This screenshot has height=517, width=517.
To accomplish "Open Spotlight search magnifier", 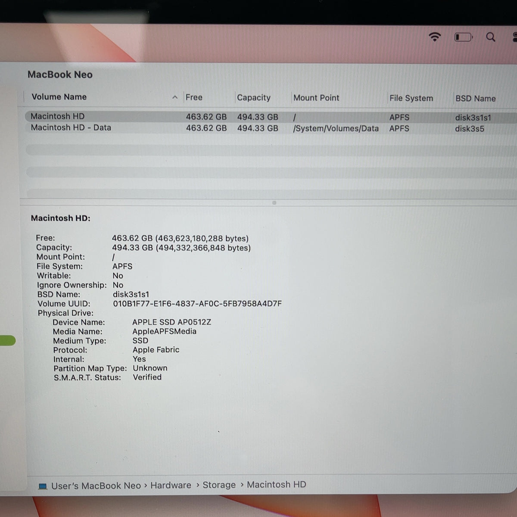I will pos(491,37).
